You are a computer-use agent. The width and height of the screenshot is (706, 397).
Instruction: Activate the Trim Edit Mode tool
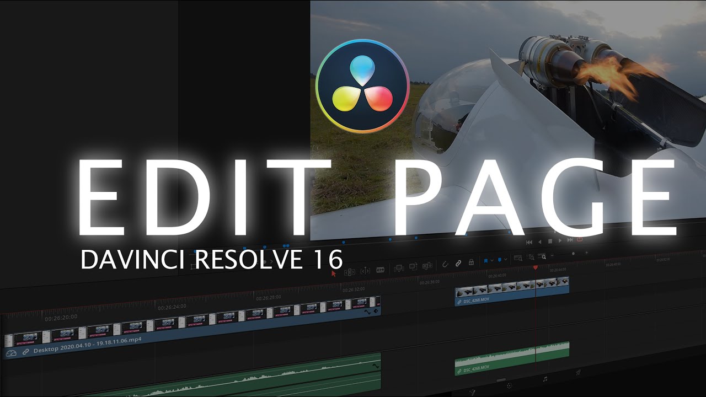click(x=350, y=272)
